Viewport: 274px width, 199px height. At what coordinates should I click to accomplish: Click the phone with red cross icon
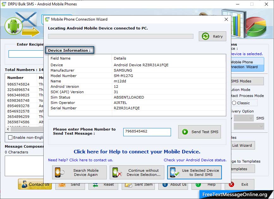117,172
